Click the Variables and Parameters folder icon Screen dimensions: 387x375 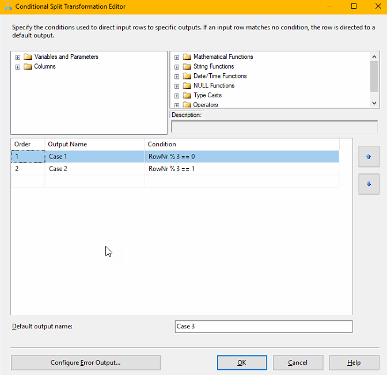click(28, 57)
